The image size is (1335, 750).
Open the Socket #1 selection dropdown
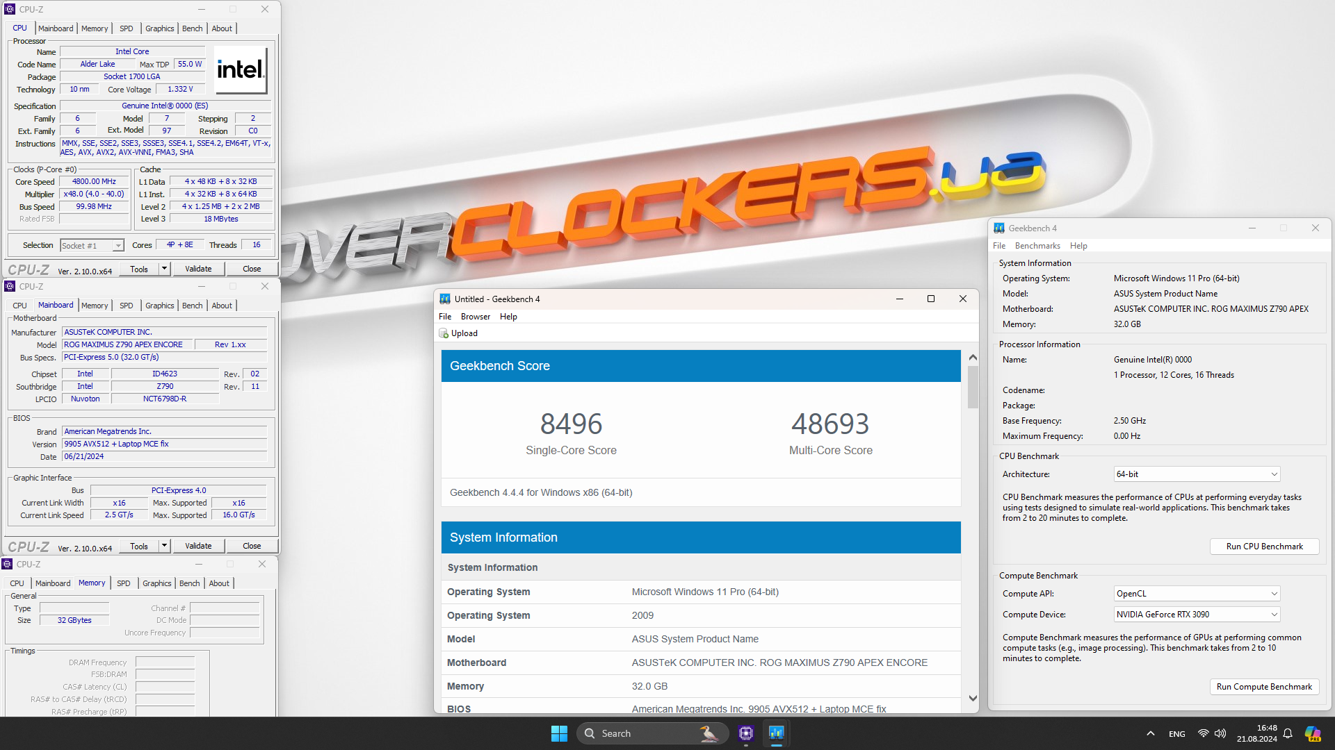point(92,245)
